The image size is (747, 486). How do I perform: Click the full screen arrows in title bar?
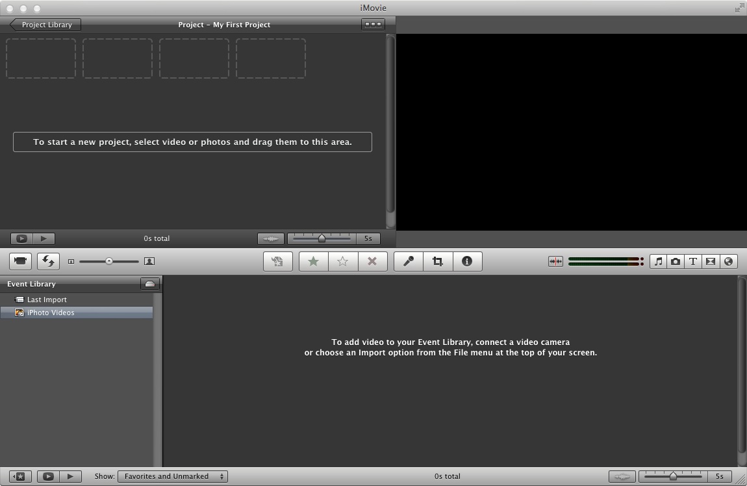tap(739, 8)
